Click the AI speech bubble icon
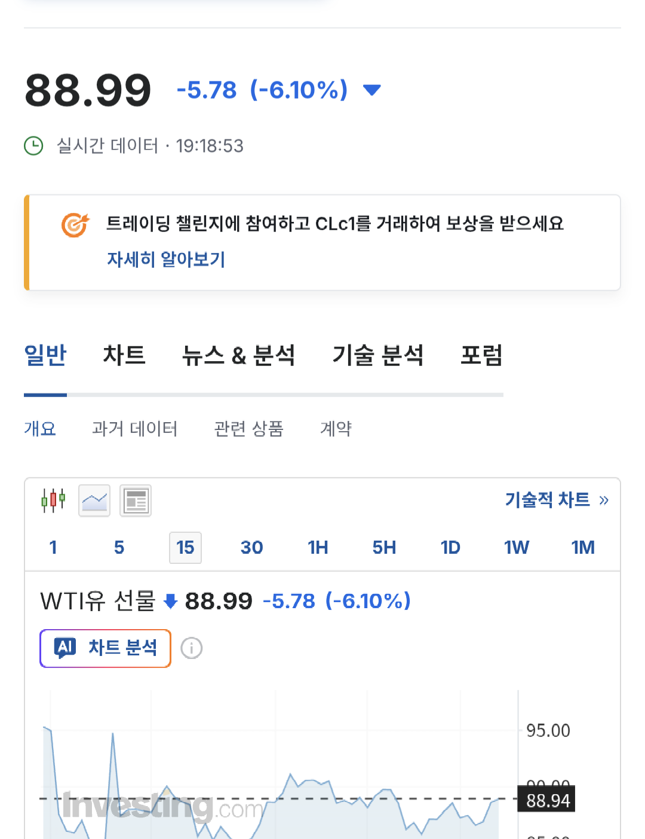Screen dimensions: 645x839 pyautogui.click(x=65, y=648)
